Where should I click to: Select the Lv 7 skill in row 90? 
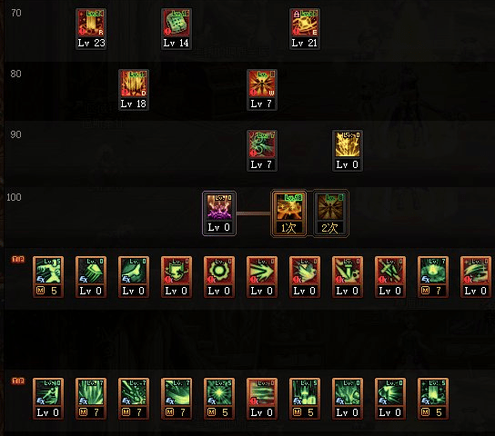(262, 151)
